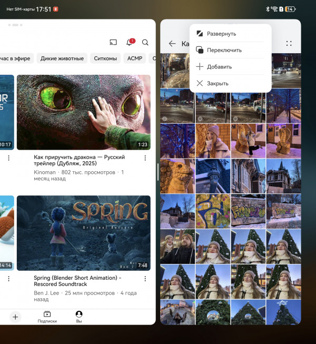This screenshot has height=344, width=316.
Task: Choose Закрыть in the window menu
Action: [x=230, y=83]
